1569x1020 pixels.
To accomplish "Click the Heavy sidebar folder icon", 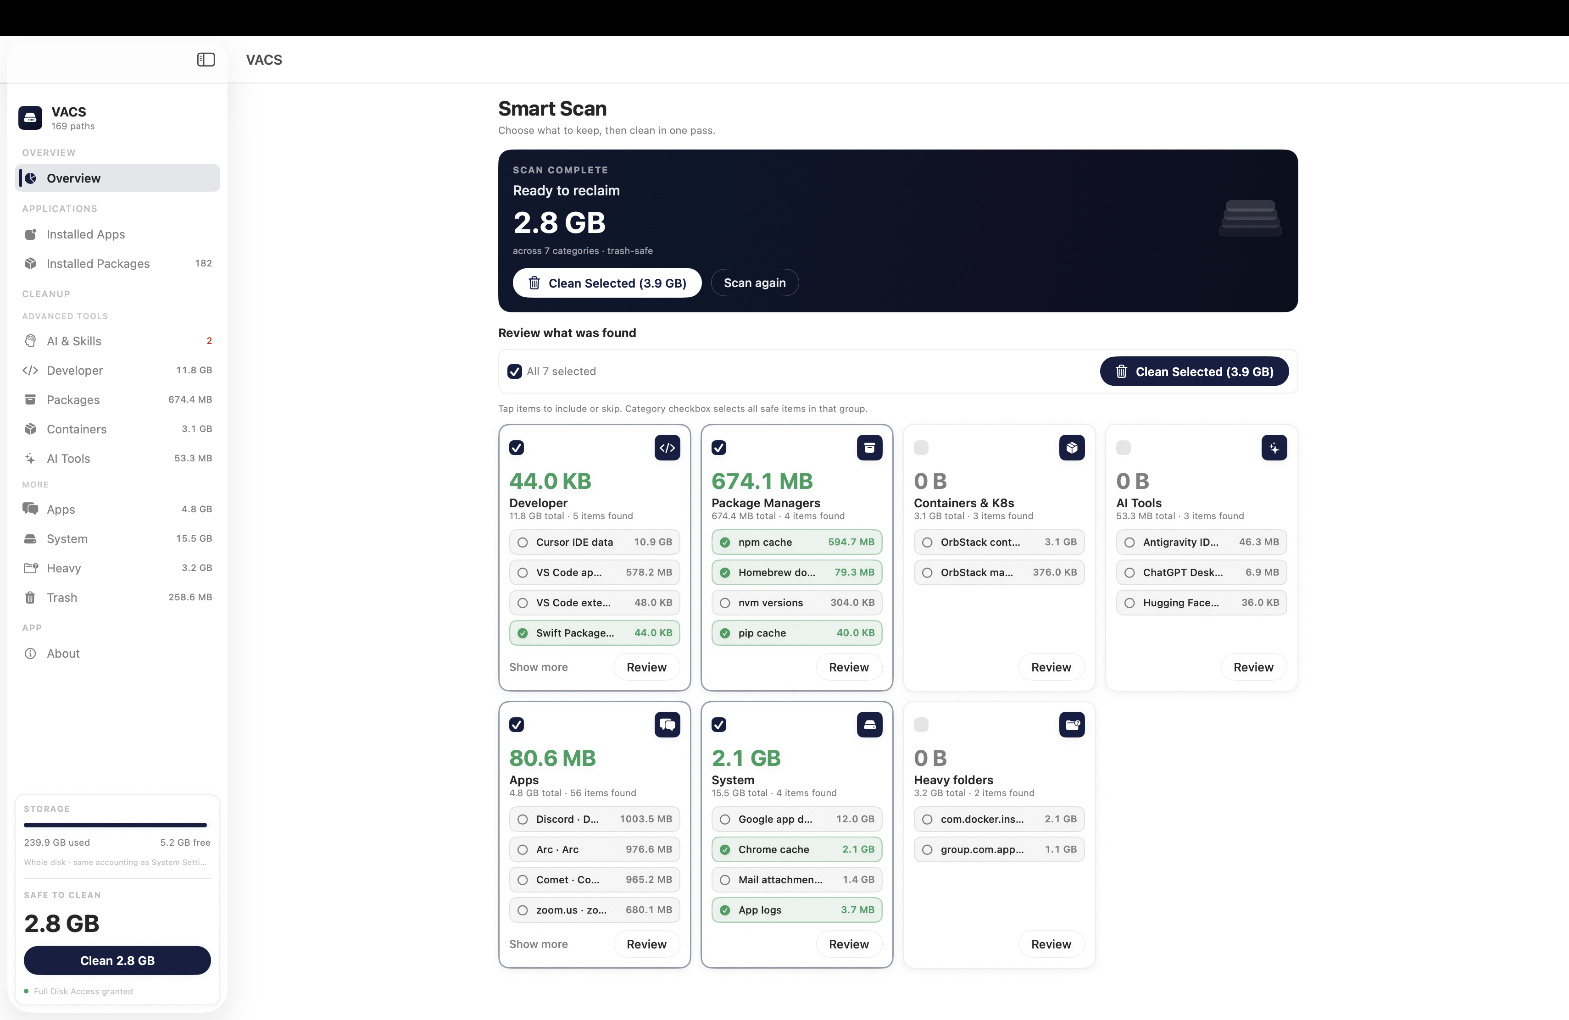I will click(30, 568).
